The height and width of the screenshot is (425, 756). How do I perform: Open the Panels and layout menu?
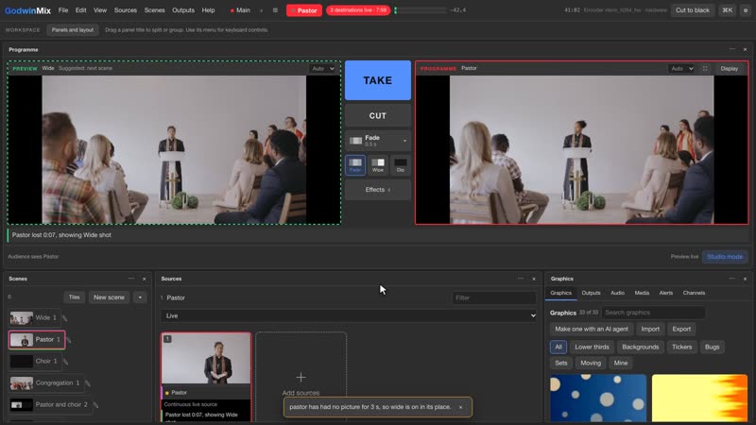click(x=73, y=30)
